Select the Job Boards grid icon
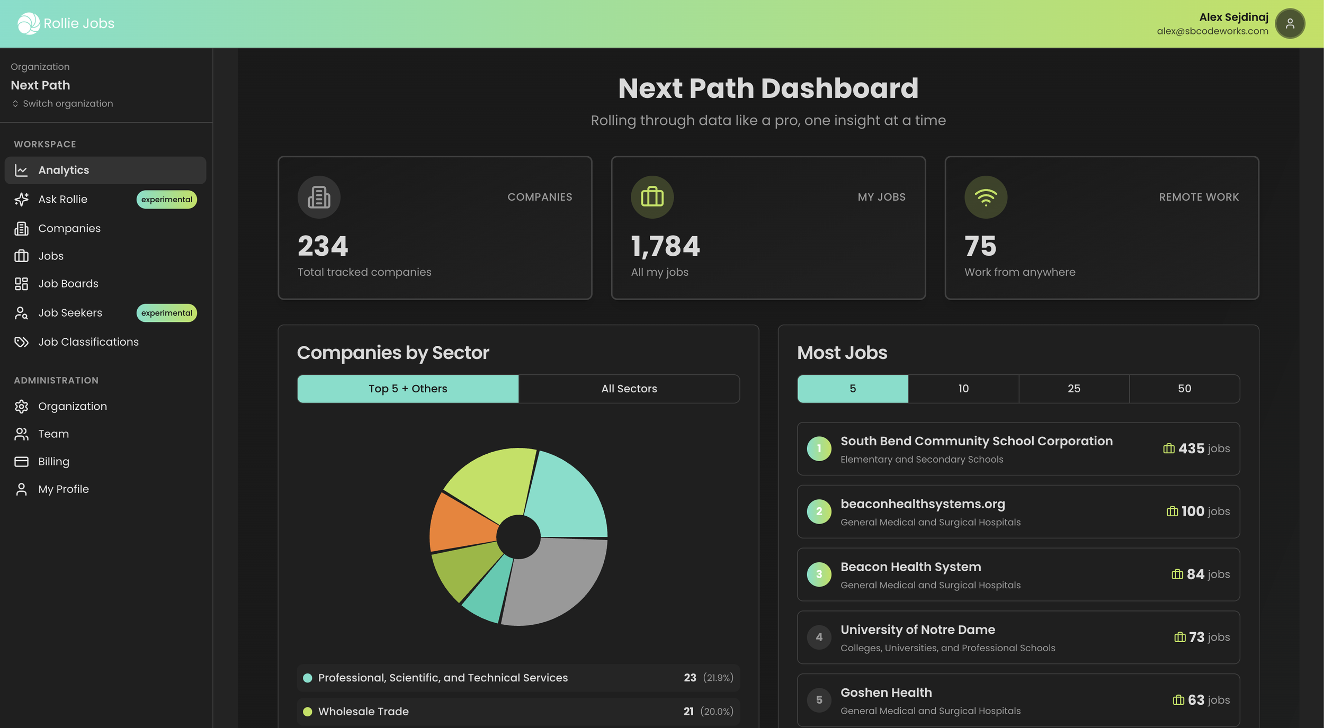Viewport: 1324px width, 728px height. (x=21, y=284)
